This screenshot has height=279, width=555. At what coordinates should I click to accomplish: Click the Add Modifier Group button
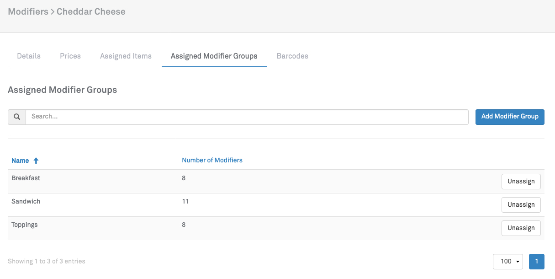click(x=510, y=117)
